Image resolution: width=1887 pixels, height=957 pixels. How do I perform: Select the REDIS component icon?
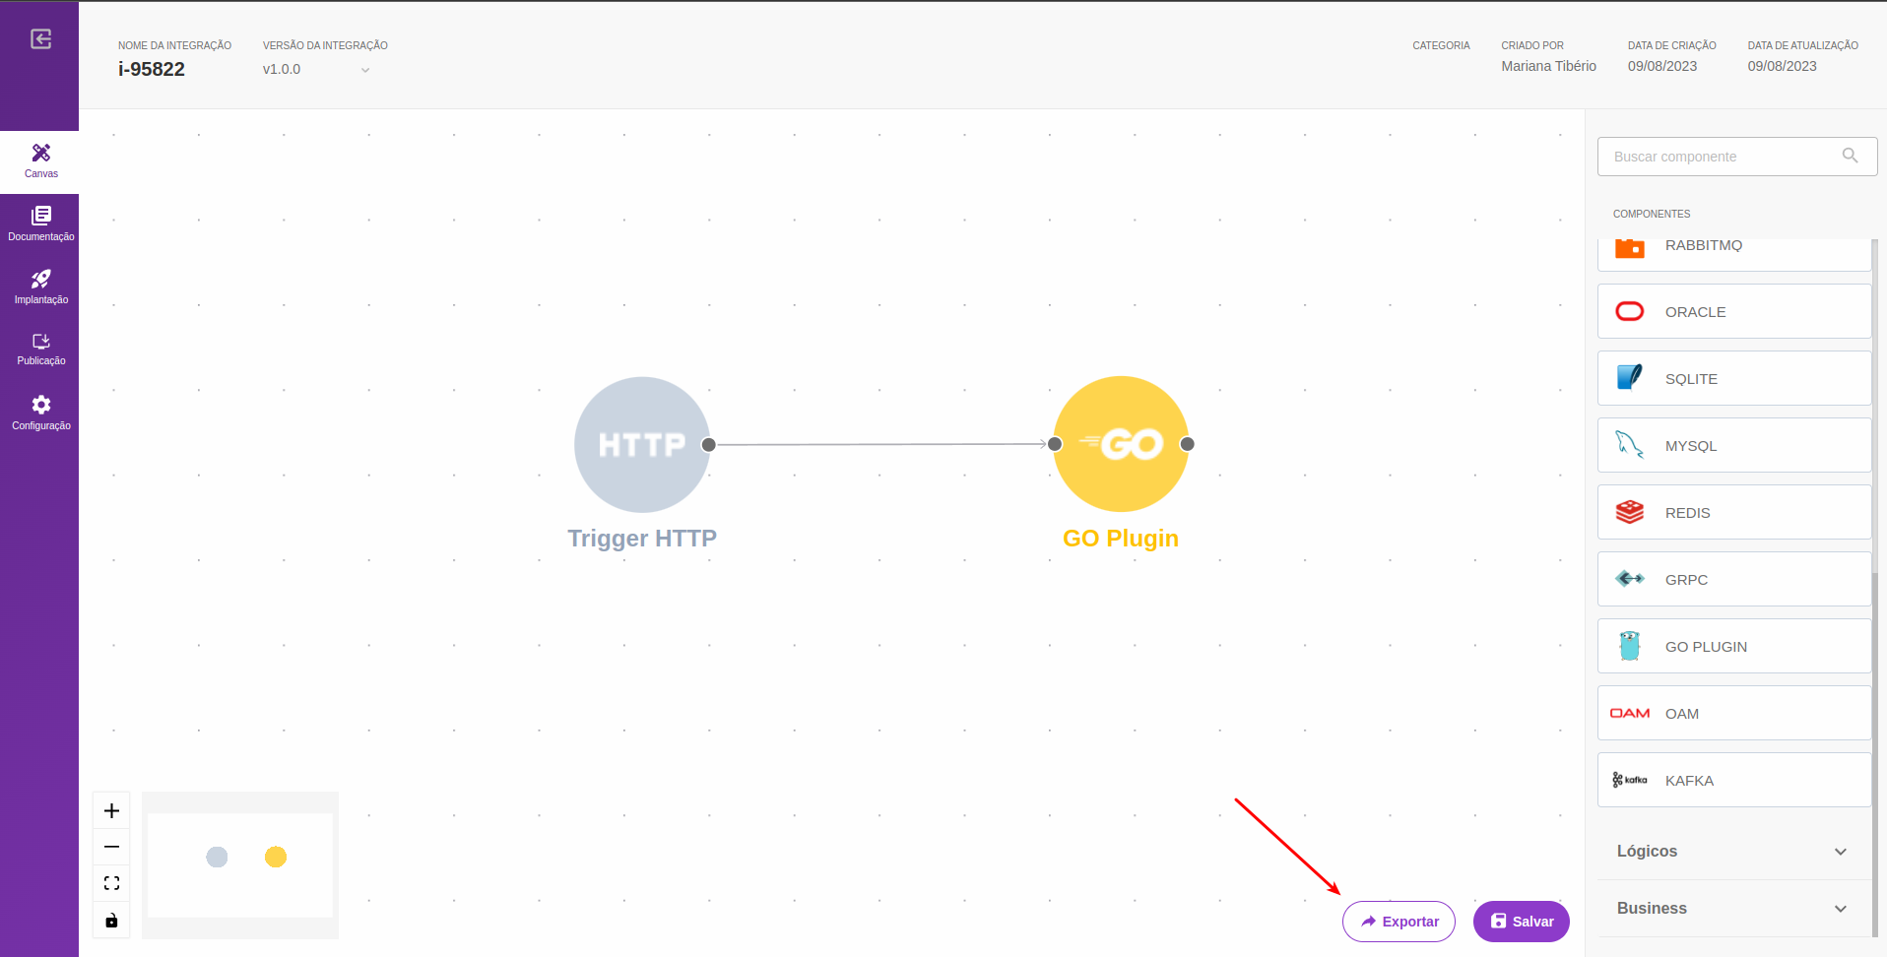[x=1630, y=512]
